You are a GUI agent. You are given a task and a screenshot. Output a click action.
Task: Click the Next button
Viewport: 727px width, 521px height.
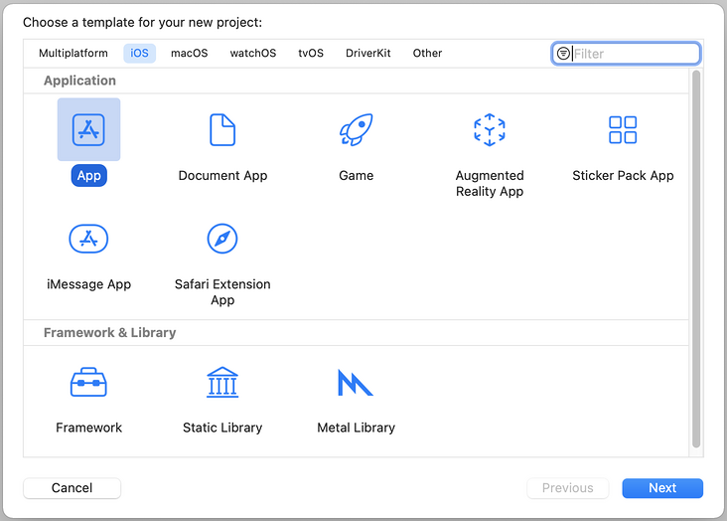(662, 488)
